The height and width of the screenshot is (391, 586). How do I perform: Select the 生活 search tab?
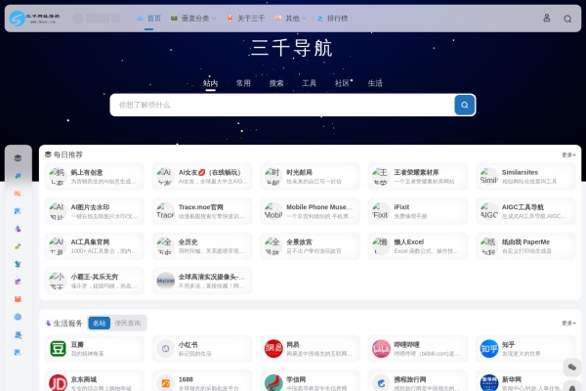[x=375, y=83]
